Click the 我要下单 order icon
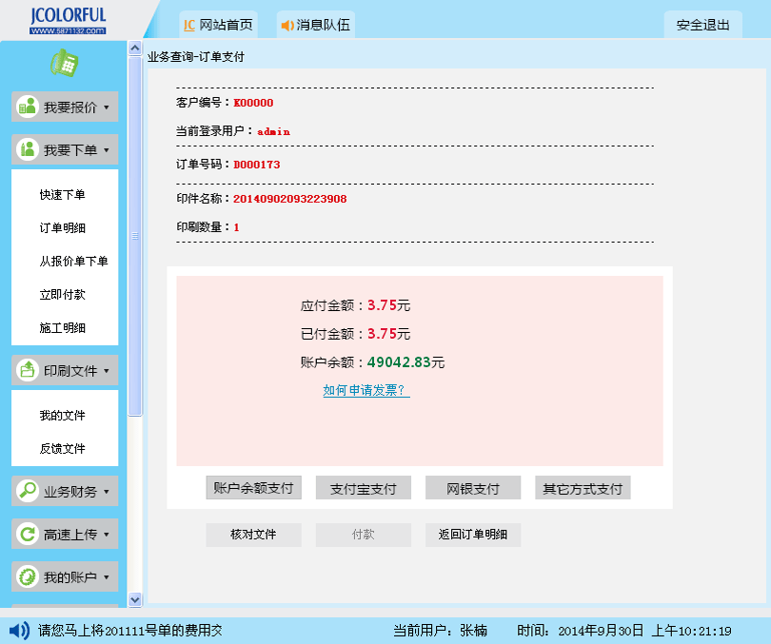Image resolution: width=771 pixels, height=644 pixels. click(28, 150)
